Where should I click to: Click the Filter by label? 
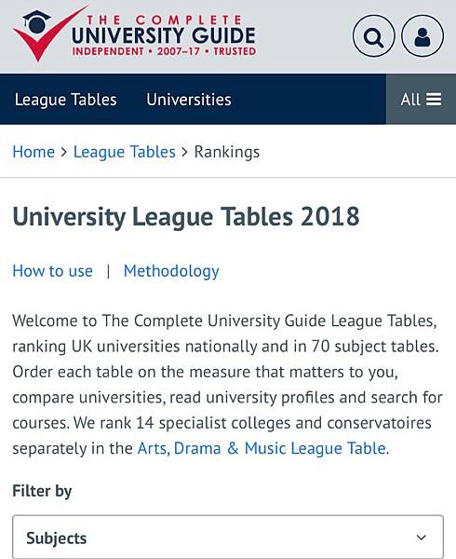click(42, 491)
